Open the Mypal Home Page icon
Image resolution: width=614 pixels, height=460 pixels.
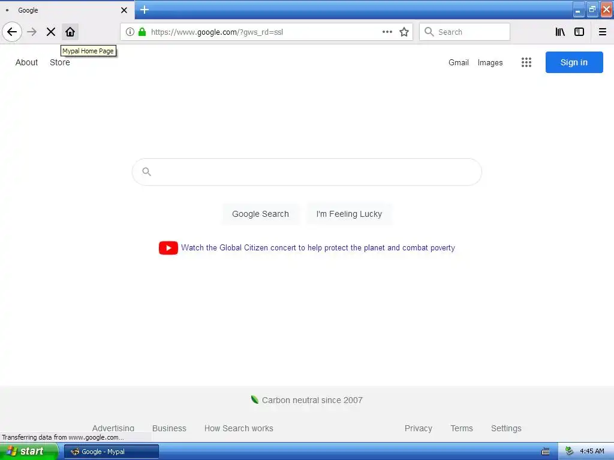(70, 32)
